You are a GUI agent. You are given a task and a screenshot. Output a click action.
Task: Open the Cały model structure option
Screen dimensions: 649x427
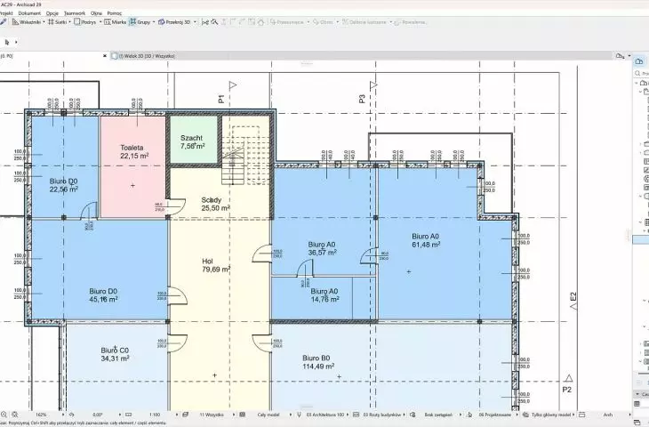[x=268, y=415]
